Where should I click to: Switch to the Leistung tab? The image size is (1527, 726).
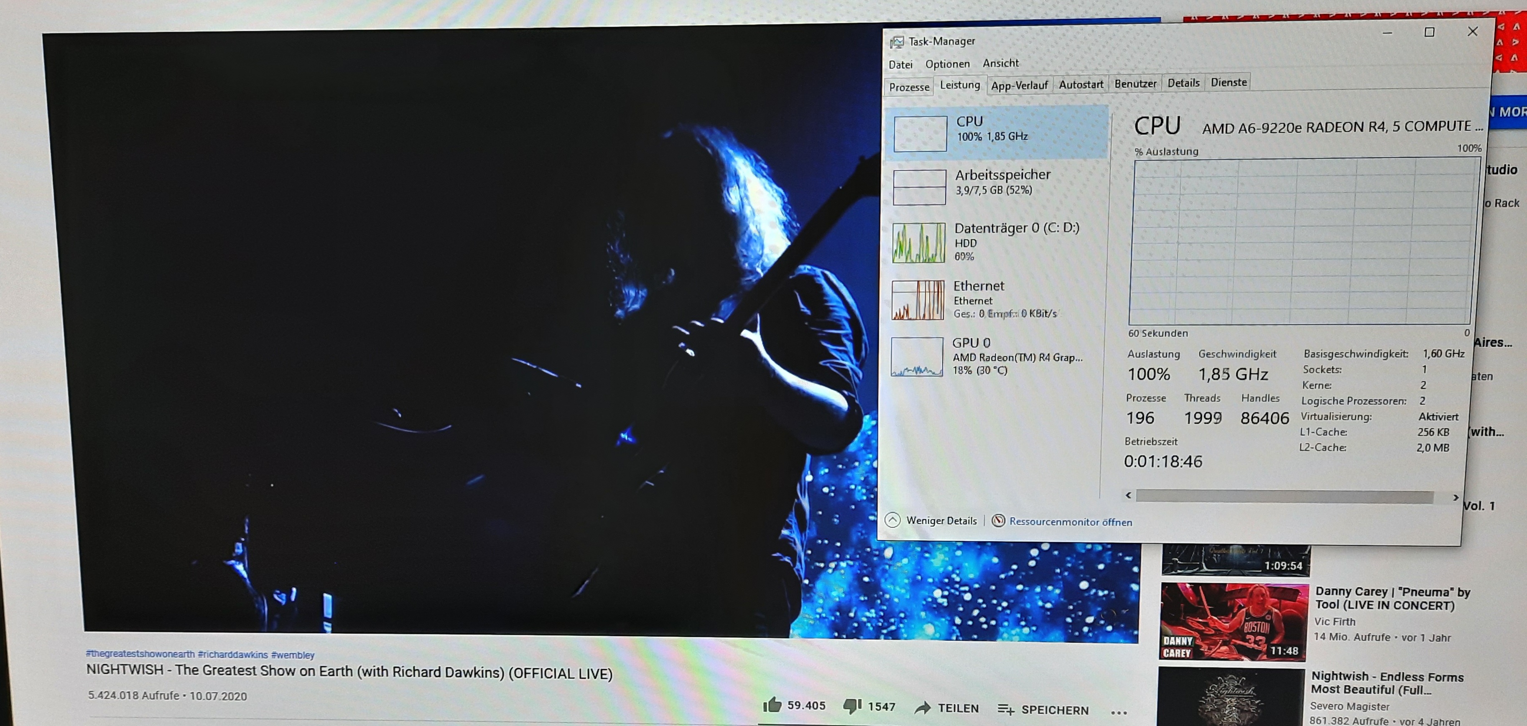pyautogui.click(x=960, y=85)
